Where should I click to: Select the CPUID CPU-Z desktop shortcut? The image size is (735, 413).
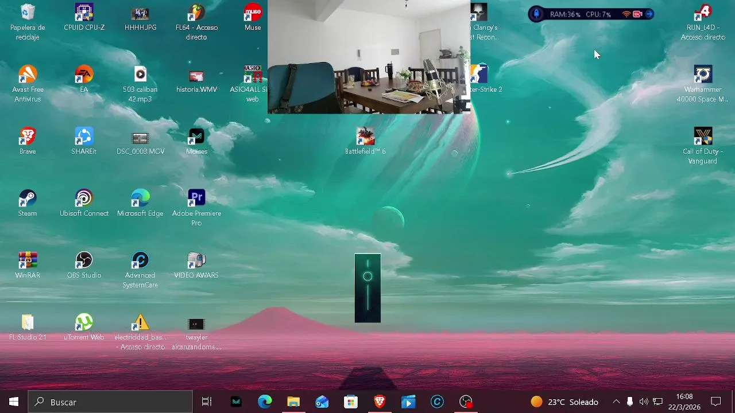tap(84, 17)
